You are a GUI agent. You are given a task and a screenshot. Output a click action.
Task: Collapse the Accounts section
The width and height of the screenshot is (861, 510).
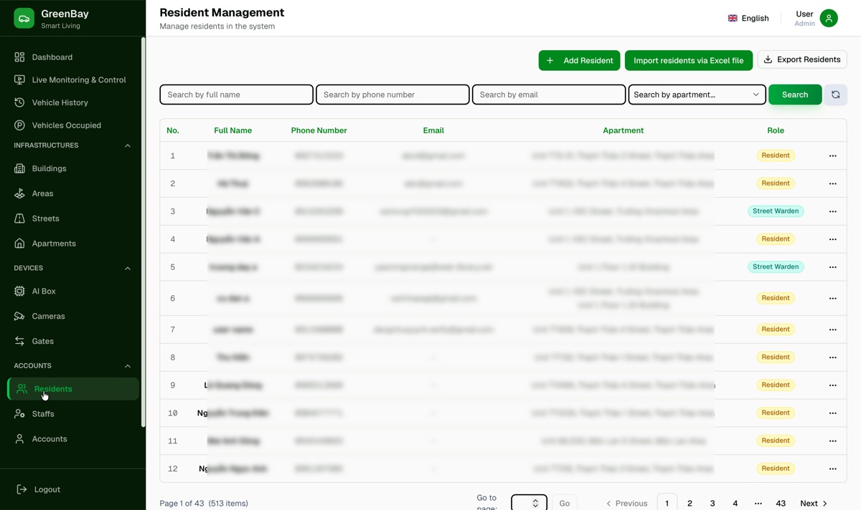(128, 365)
